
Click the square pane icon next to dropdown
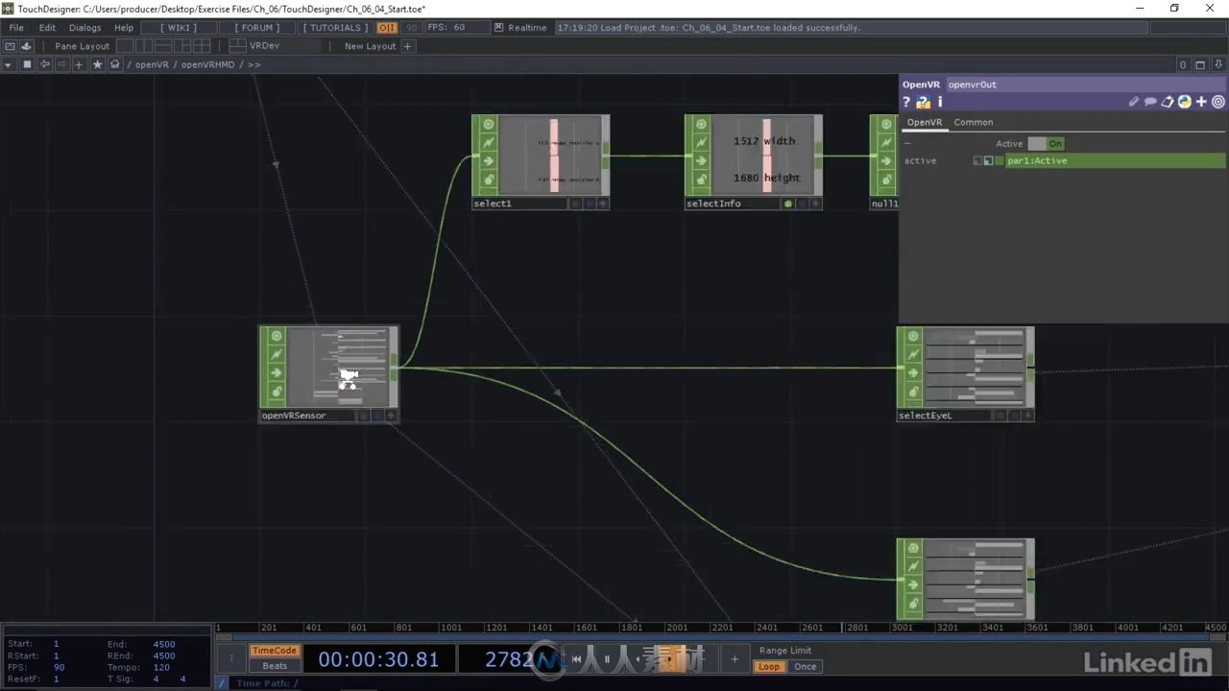point(27,64)
